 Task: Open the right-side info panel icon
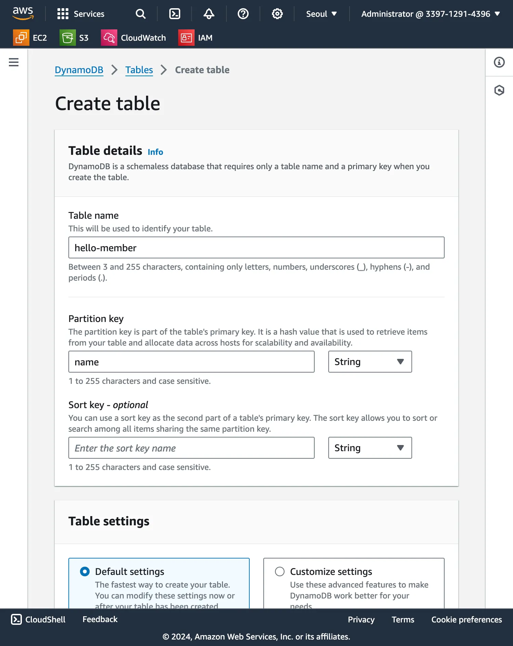click(x=499, y=62)
